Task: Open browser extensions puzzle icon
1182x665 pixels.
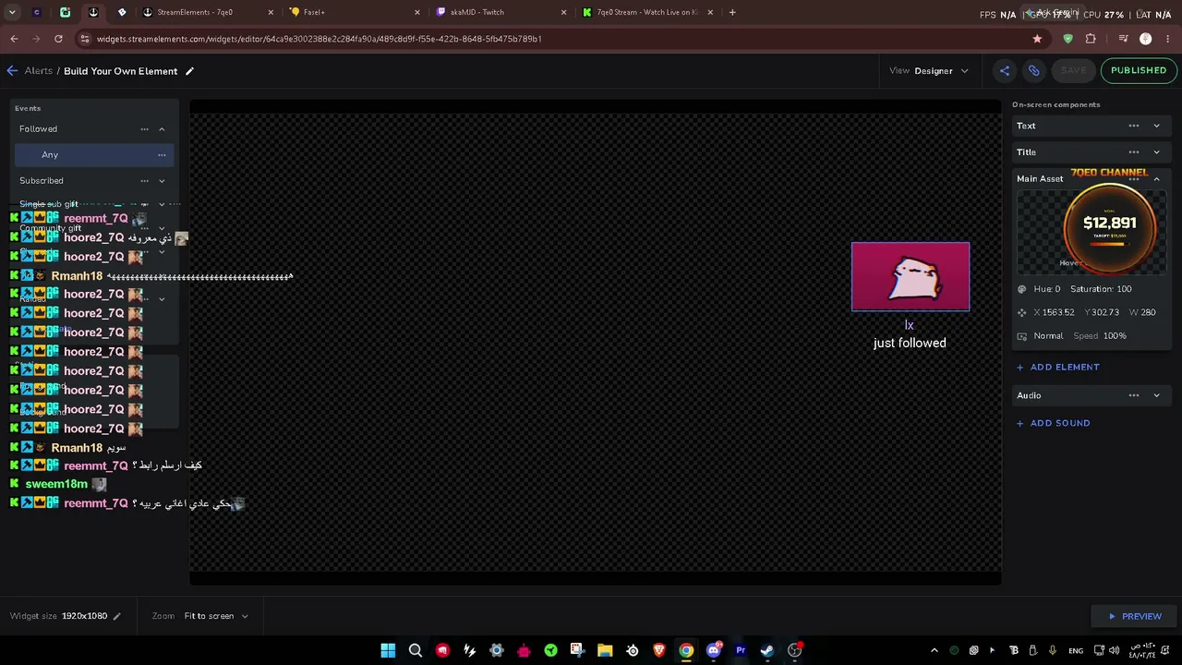Action: (x=1091, y=39)
